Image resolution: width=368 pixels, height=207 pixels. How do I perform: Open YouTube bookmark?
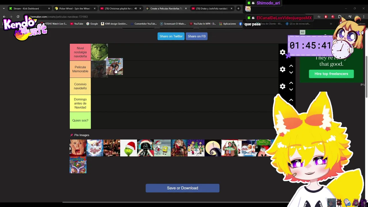77,24
